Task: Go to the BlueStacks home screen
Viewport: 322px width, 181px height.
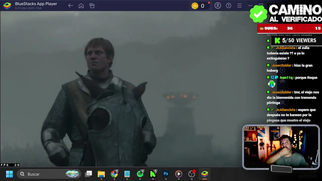Action: pyautogui.click(x=81, y=6)
